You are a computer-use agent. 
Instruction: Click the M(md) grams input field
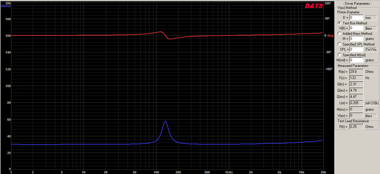coord(356,60)
